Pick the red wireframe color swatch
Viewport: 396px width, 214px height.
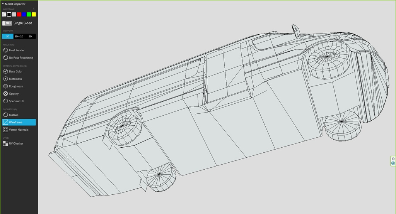tap(19, 14)
